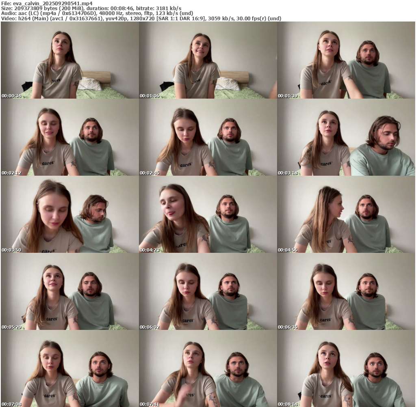The width and height of the screenshot is (416, 407).
Task: Select the thumbnail frame at 00:01:06
Action: coord(208,60)
